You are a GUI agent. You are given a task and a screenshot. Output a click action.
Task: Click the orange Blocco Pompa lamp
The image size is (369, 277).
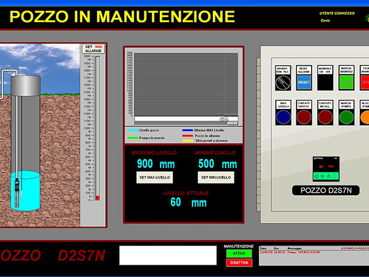click(x=364, y=116)
